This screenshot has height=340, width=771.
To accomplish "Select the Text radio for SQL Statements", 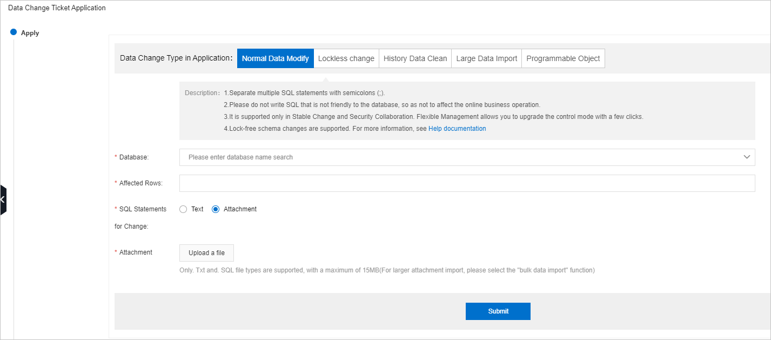I will tap(183, 209).
